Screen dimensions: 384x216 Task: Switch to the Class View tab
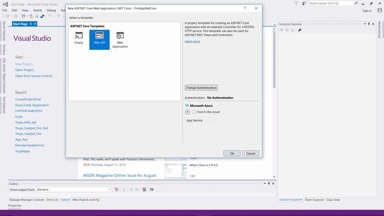(333, 200)
